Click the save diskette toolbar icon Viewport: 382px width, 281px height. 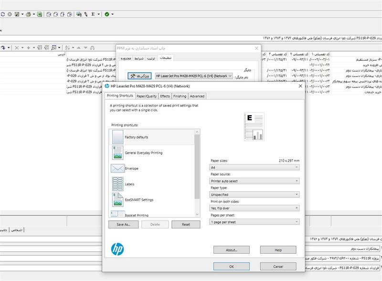(x=17, y=14)
